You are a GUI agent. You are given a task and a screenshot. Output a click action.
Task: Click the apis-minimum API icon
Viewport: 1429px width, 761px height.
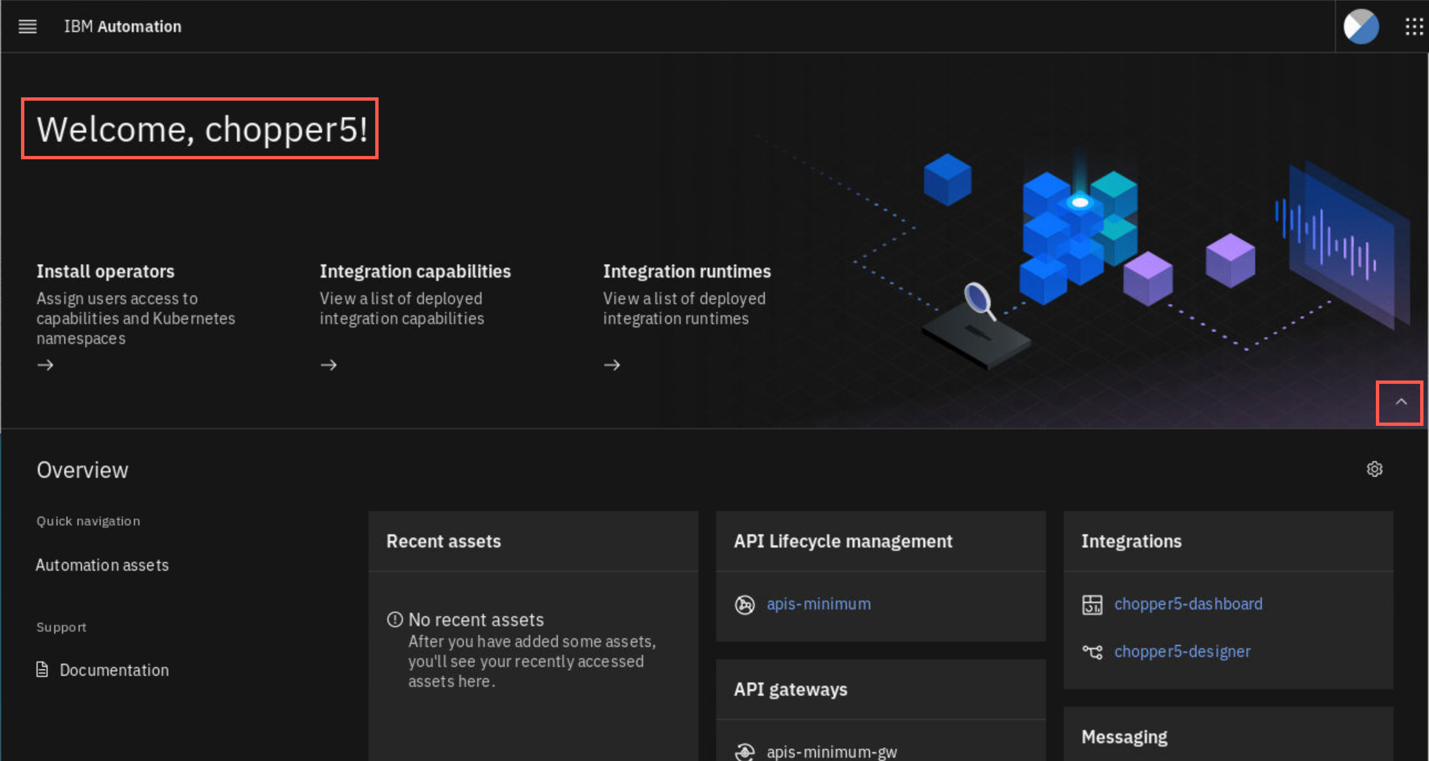point(744,604)
